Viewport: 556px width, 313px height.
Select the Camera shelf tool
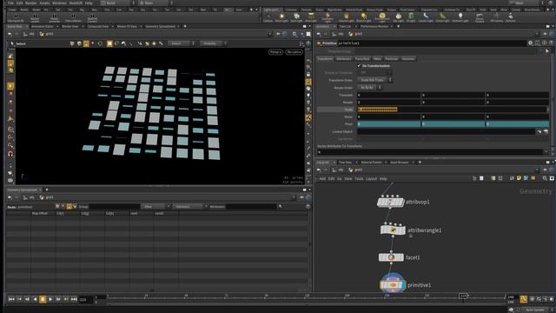268,17
